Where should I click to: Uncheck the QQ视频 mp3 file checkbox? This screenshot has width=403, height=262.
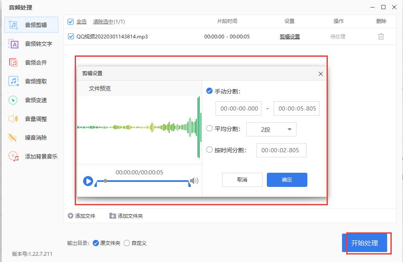tap(70, 36)
